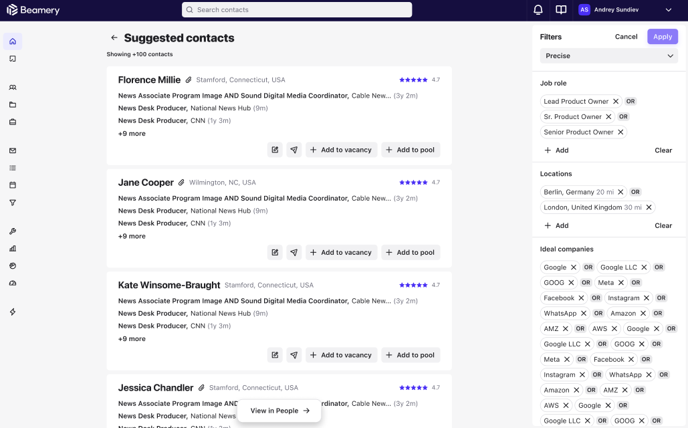
Task: Click the edit note icon for Jane Cooper
Action: (275, 253)
